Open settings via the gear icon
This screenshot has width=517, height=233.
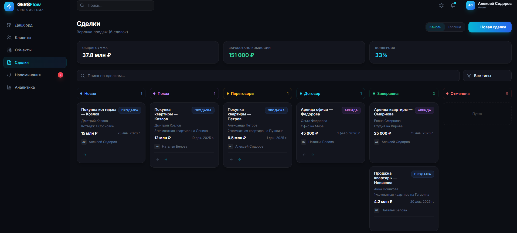(x=441, y=5)
